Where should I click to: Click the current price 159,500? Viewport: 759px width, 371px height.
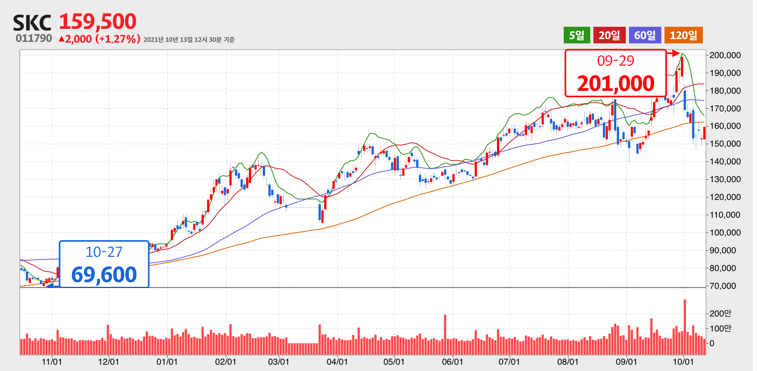click(x=98, y=21)
